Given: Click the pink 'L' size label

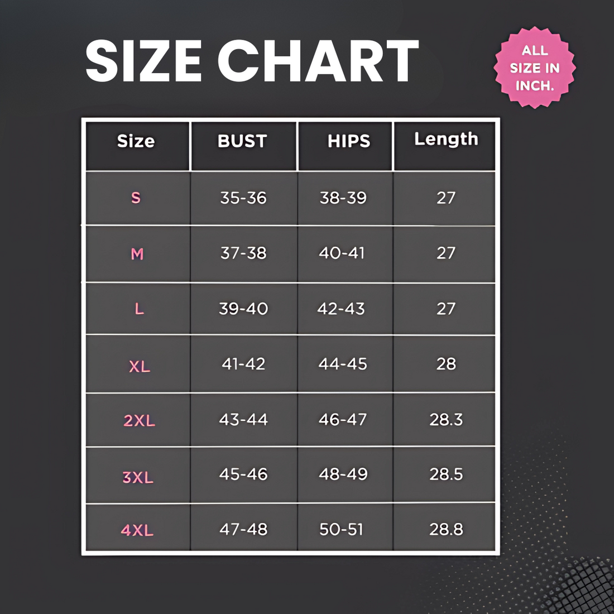Looking at the screenshot, I should (x=139, y=309).
